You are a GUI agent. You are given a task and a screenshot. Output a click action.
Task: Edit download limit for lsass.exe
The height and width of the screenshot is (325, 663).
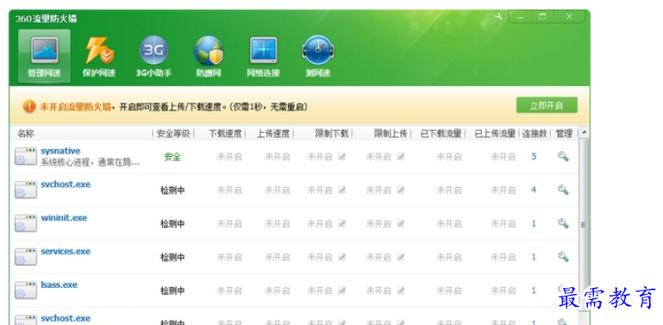[342, 291]
